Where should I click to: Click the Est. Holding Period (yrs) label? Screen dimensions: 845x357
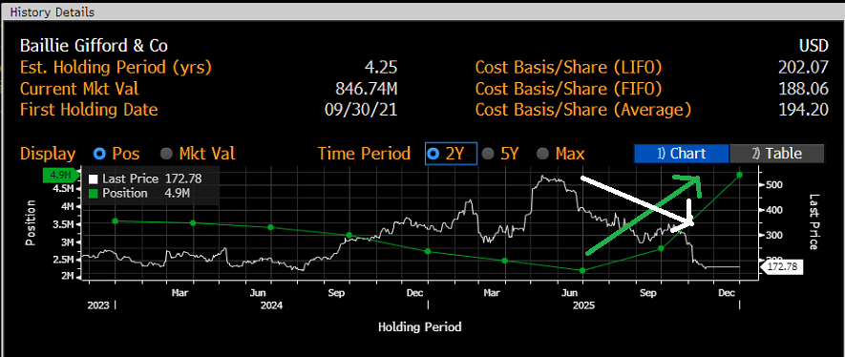pos(116,68)
